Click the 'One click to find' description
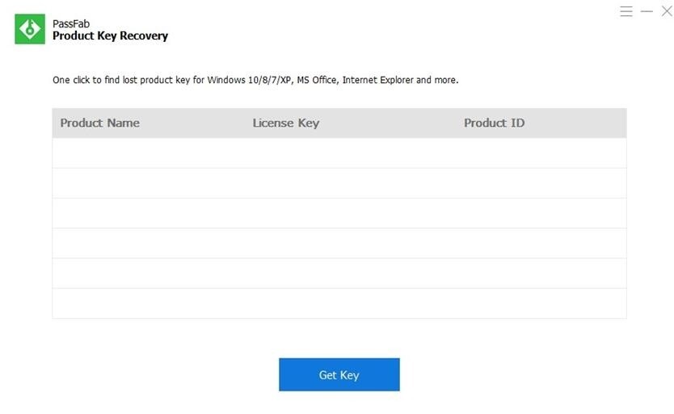Screen dimensions: 674x414 (x=255, y=80)
